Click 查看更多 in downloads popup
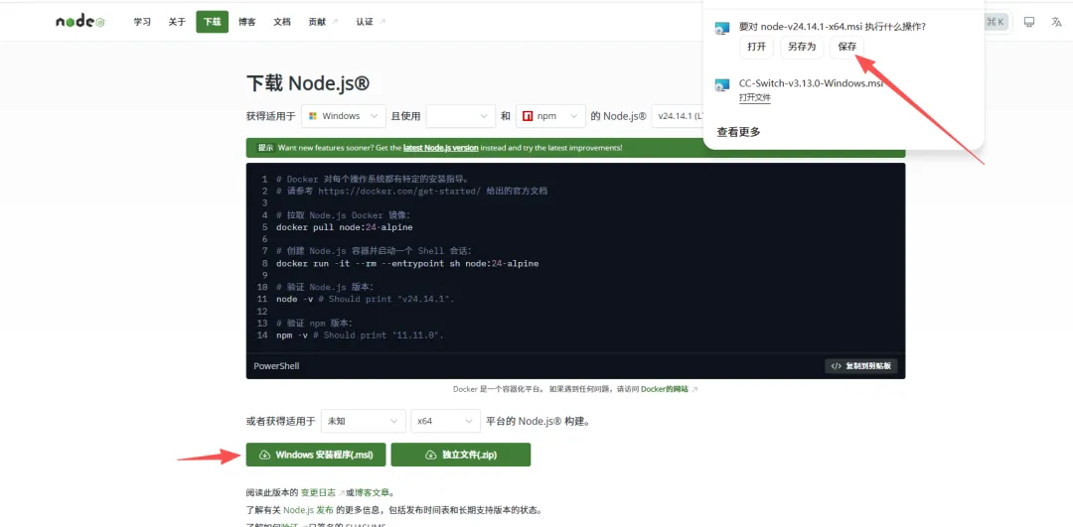1073x527 pixels. pos(738,132)
